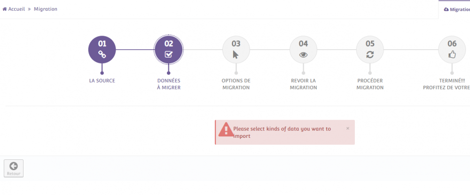The height and width of the screenshot is (195, 470).
Task: Open the Accueil breadcrumb link
Action: click(x=16, y=9)
